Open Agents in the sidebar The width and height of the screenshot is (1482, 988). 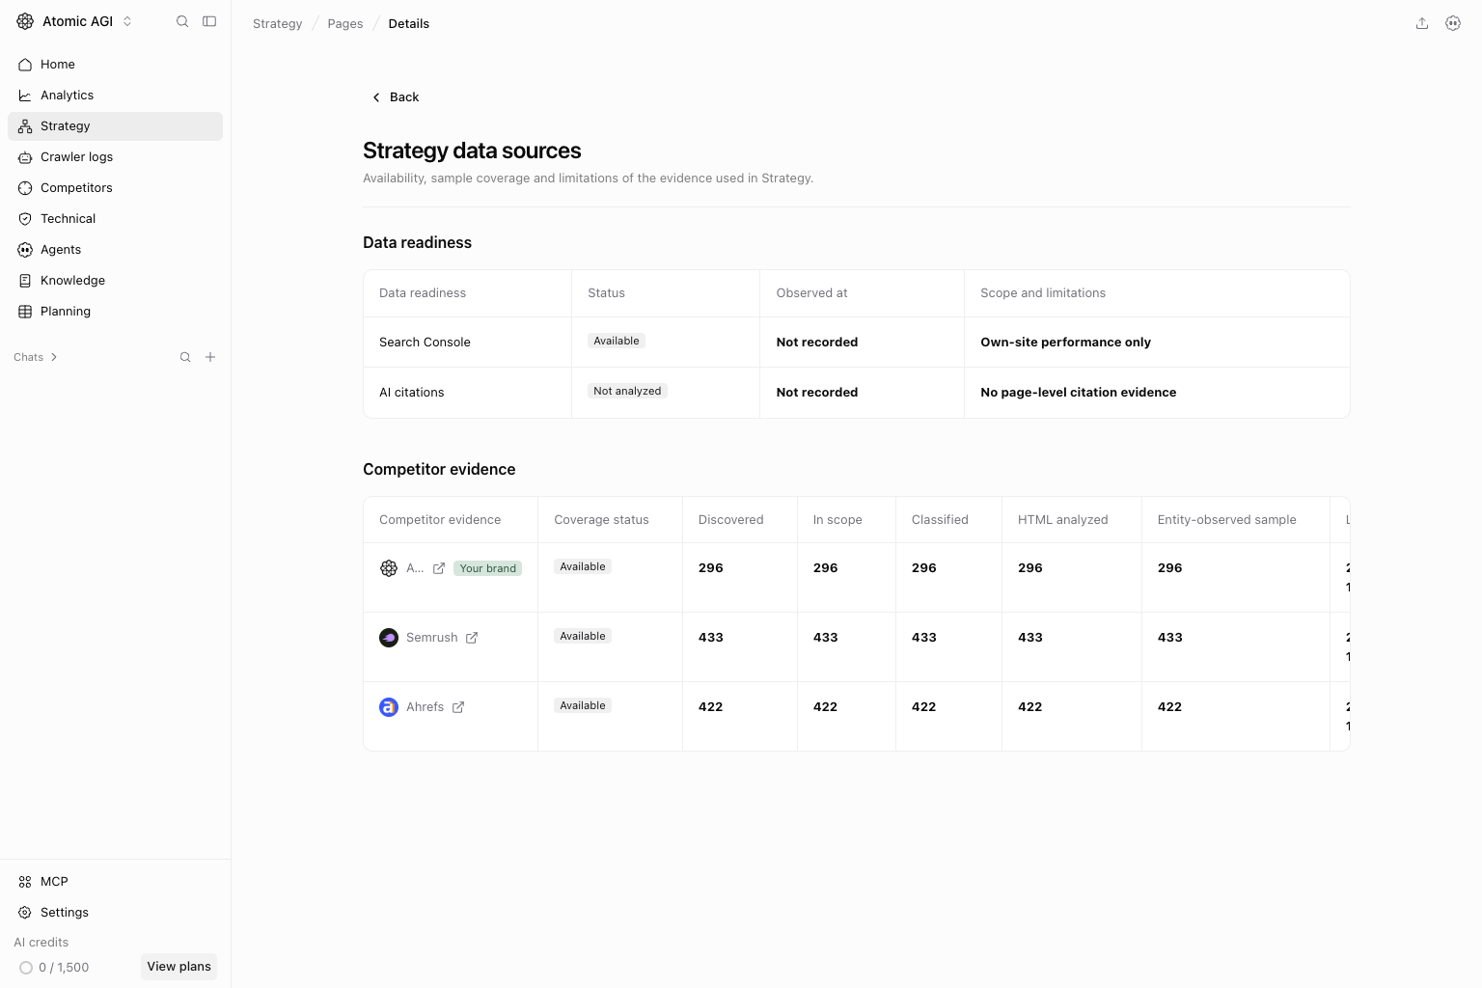(x=115, y=250)
